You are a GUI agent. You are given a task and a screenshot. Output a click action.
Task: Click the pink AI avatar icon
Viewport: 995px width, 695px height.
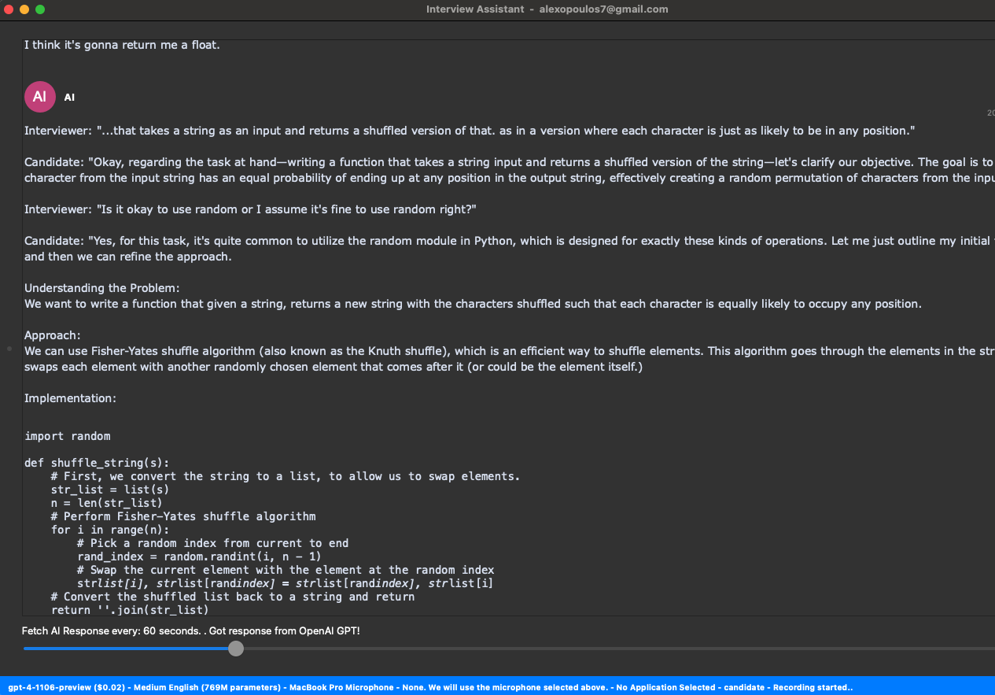pos(39,97)
